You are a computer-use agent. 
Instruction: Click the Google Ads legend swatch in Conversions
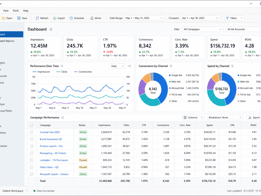(x=170, y=75)
